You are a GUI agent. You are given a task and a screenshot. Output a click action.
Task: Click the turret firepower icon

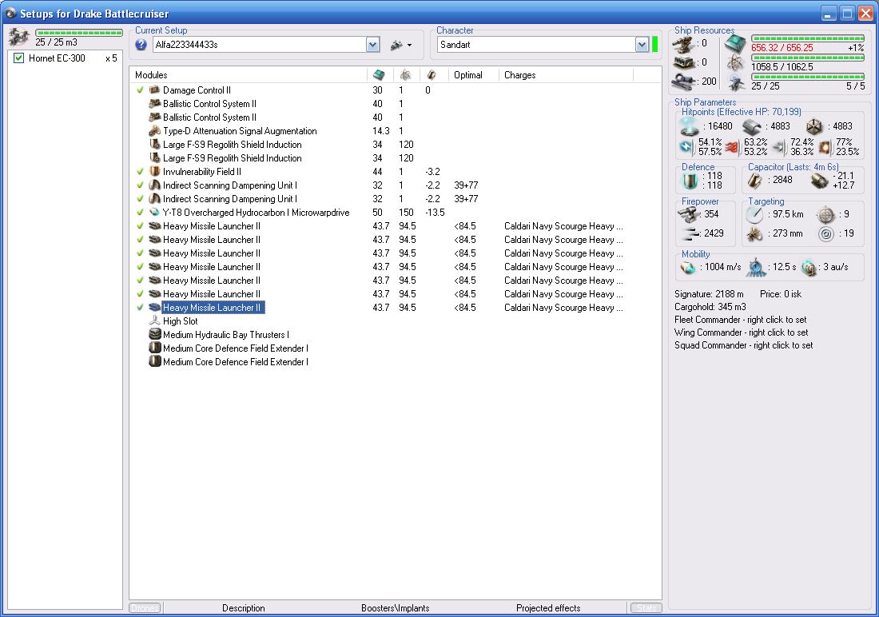pyautogui.click(x=688, y=214)
